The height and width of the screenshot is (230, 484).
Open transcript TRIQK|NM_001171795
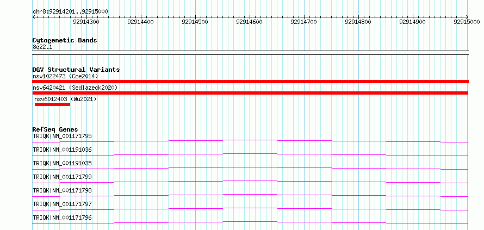pos(62,136)
